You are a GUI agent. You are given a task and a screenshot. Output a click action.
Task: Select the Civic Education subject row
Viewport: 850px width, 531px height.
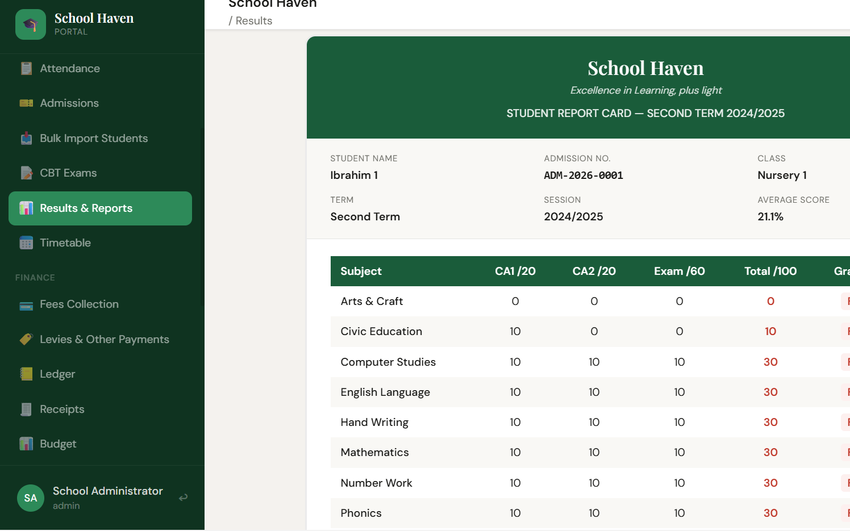[x=590, y=332]
